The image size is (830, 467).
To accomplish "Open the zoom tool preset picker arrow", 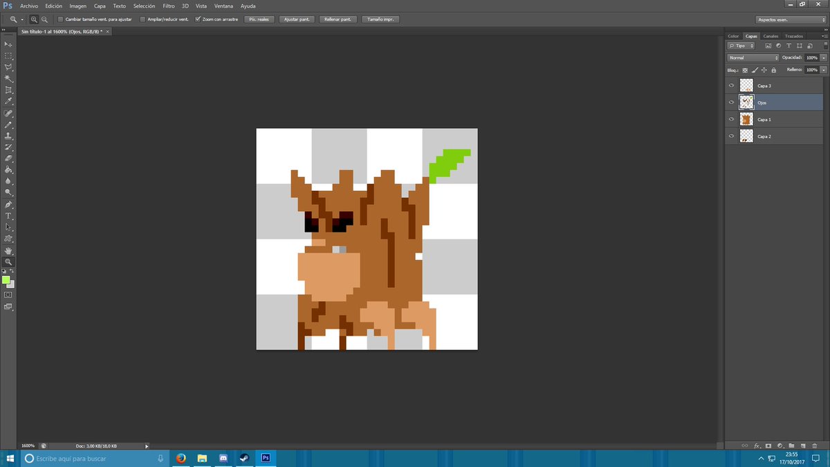I will coord(22,19).
